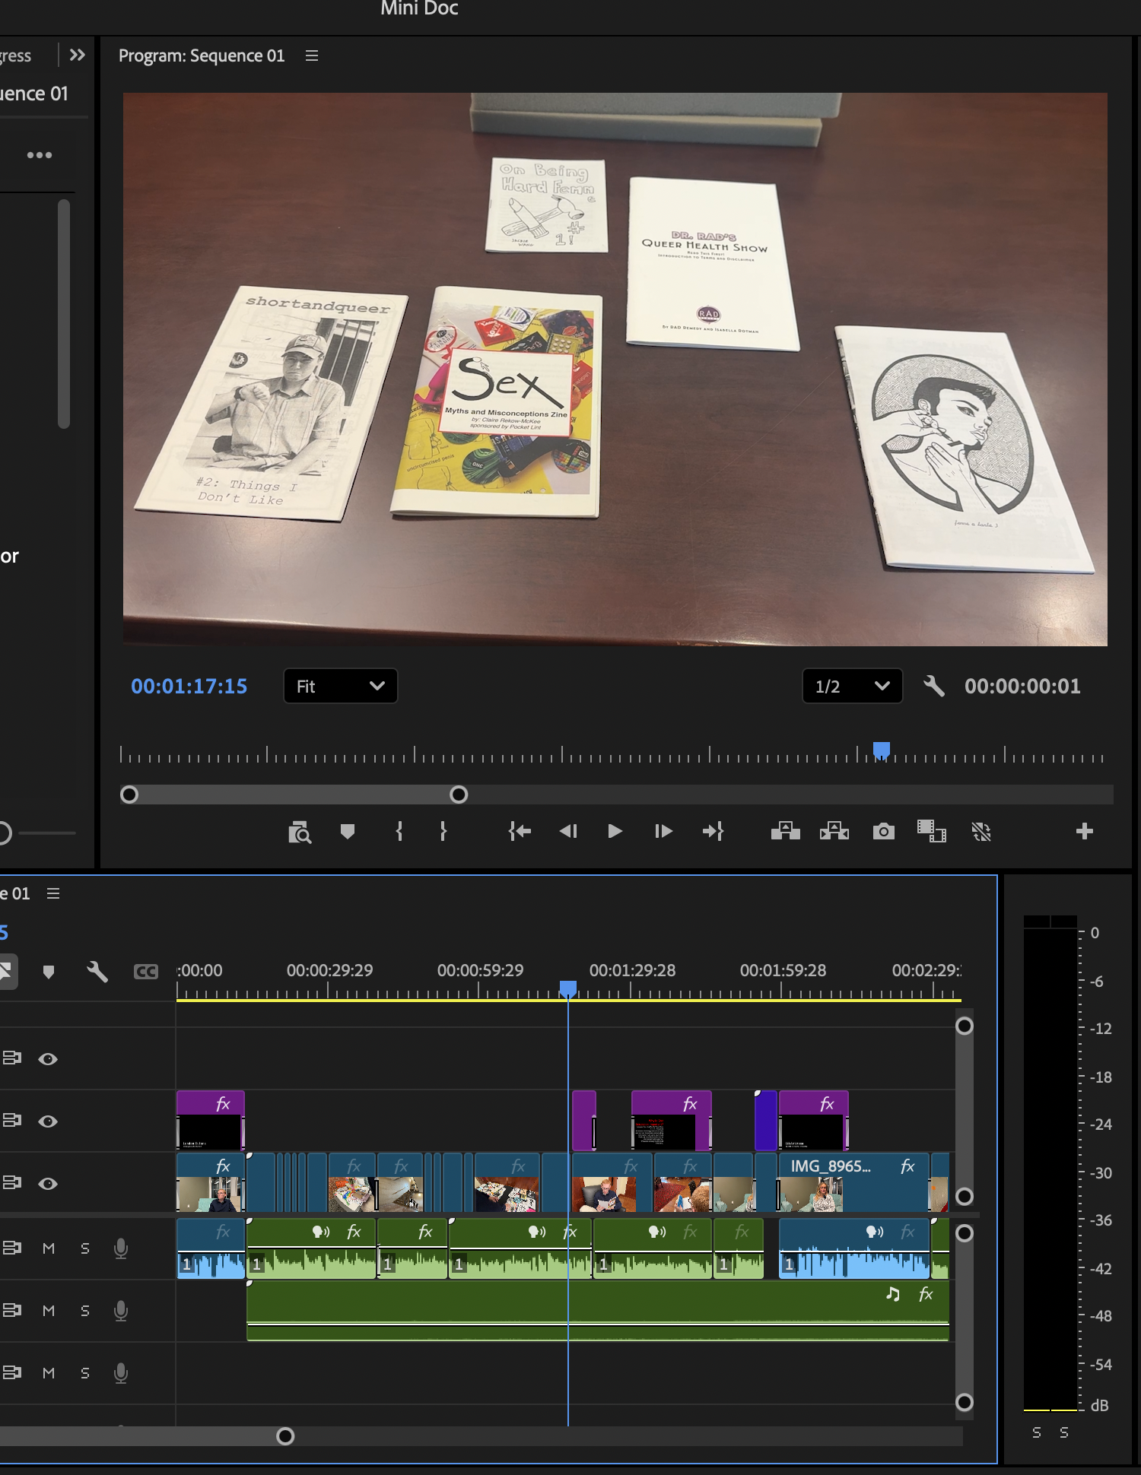1141x1475 pixels.
Task: Mute the third audio track
Action: click(49, 1373)
